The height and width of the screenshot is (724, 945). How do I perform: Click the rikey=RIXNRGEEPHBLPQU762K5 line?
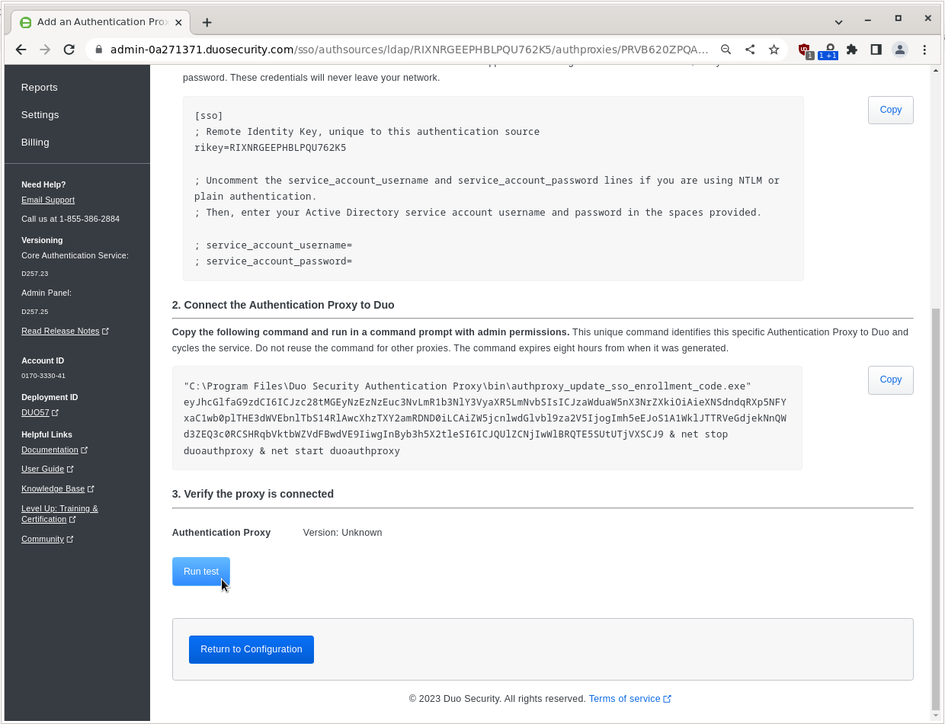[x=271, y=148]
